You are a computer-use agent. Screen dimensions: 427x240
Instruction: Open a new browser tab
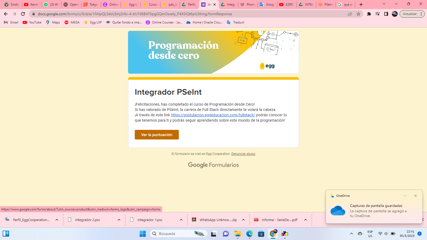pyautogui.click(x=361, y=5)
